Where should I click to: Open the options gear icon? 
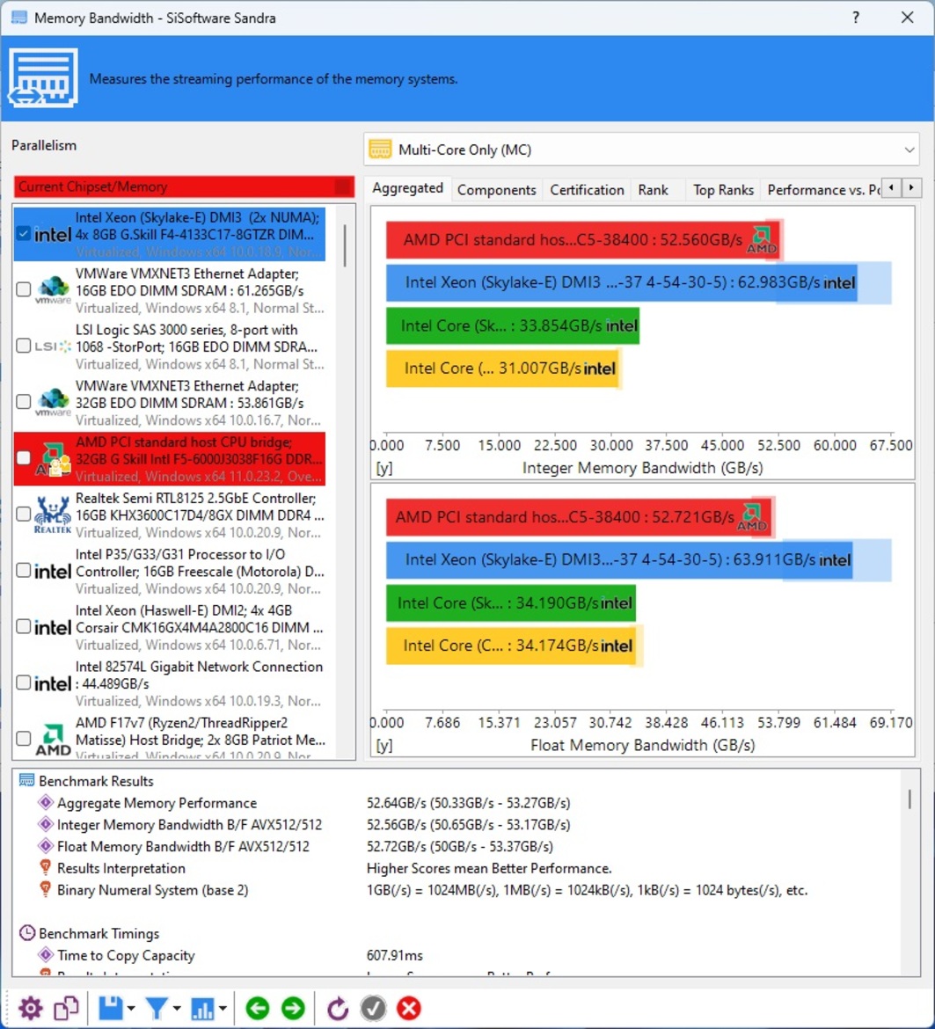coord(30,1008)
